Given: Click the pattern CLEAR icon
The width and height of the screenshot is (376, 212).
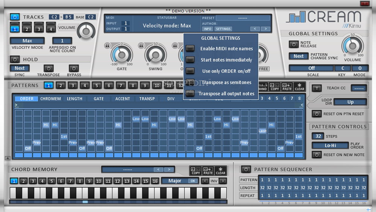Looking at the screenshot, I should tap(299, 87).
